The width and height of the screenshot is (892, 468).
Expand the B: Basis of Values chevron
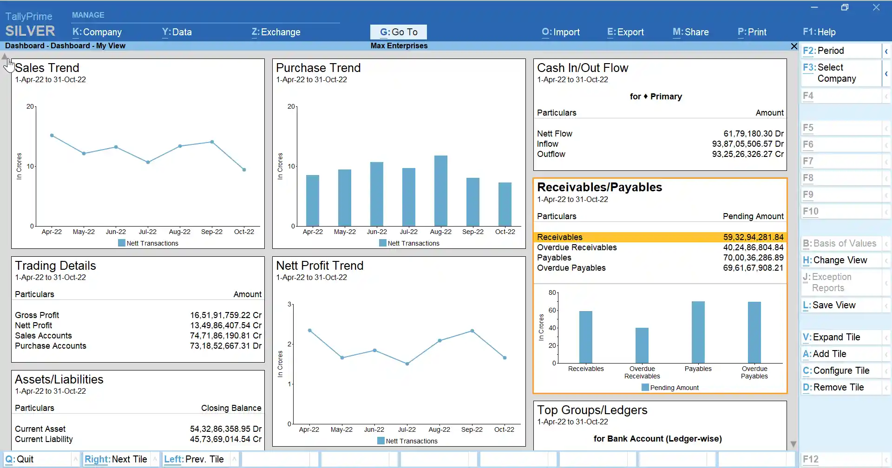886,243
